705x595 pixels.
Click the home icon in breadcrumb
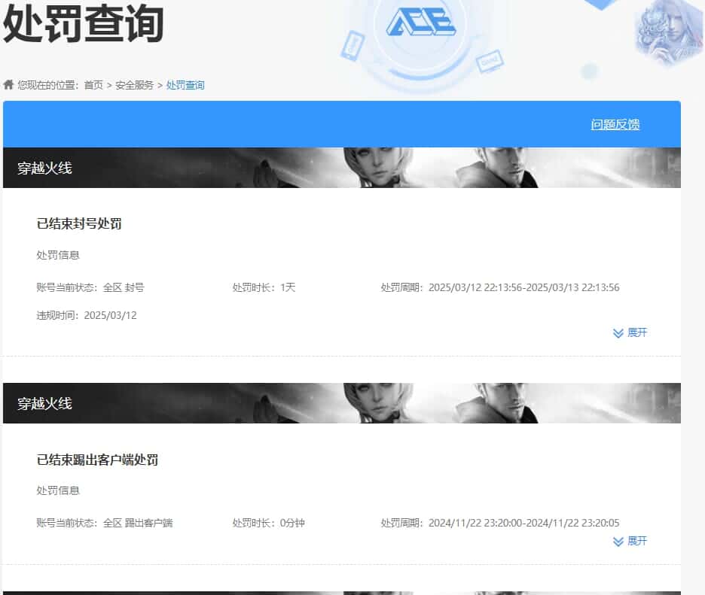8,84
